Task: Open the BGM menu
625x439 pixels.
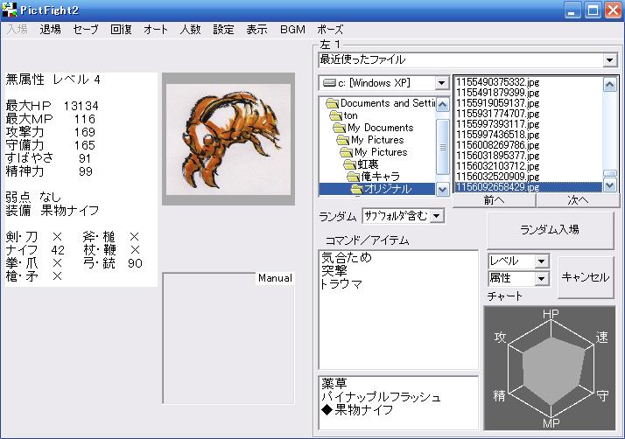Action: click(292, 30)
